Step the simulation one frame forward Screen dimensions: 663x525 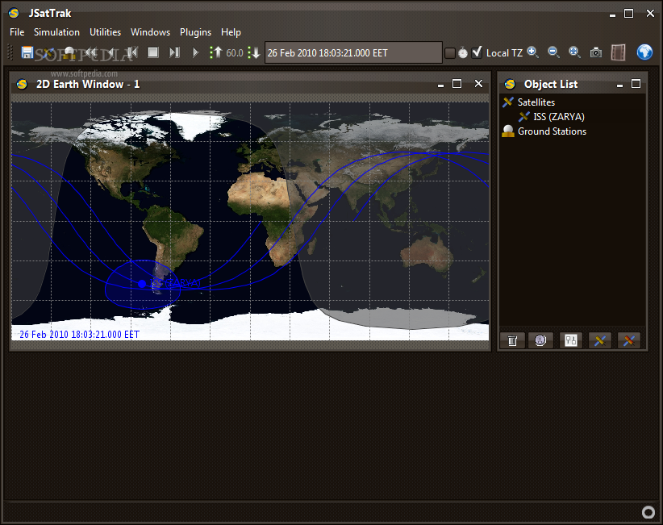click(174, 53)
